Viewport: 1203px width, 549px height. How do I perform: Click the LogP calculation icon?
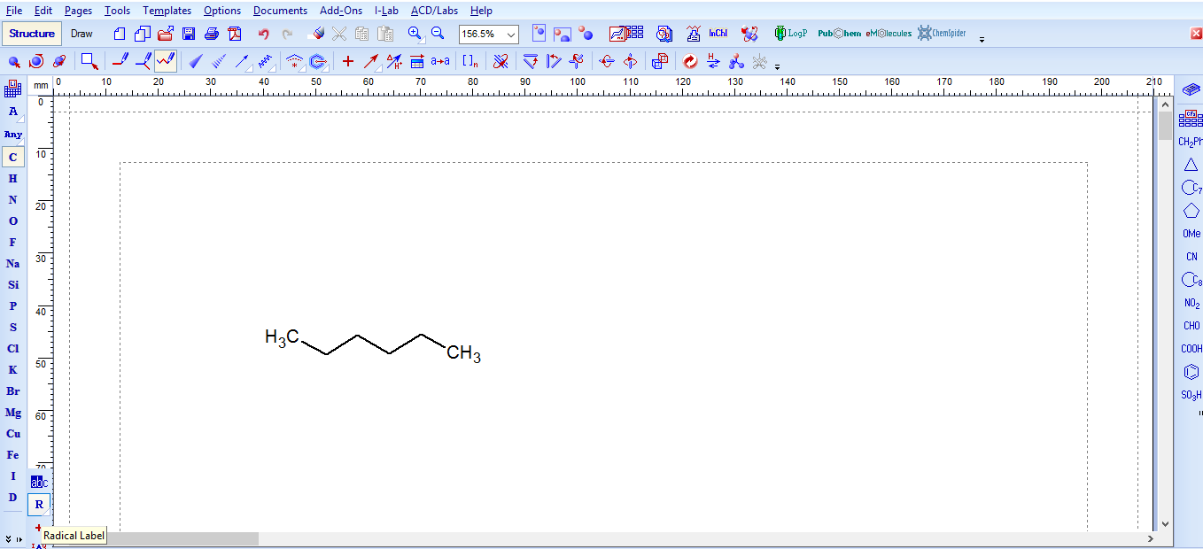pos(791,34)
